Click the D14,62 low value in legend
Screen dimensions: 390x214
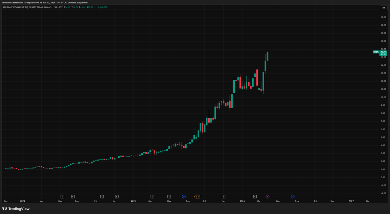coord(83,7)
